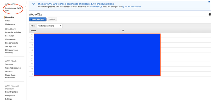Viewport: 212px width, 101px height.
Task: Dismiss the new console banner with X
Action: (x=209, y=2)
